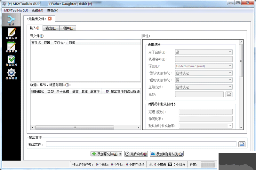
Task: Click the tracks list scroll left arrow
Action: click(33, 127)
